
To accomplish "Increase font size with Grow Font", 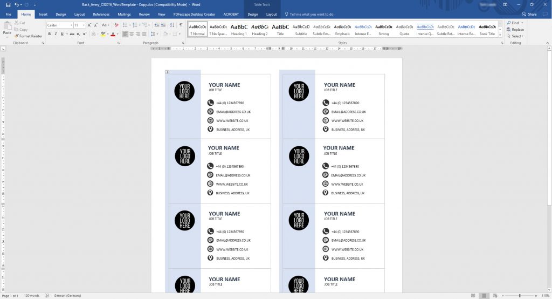I will [89, 25].
